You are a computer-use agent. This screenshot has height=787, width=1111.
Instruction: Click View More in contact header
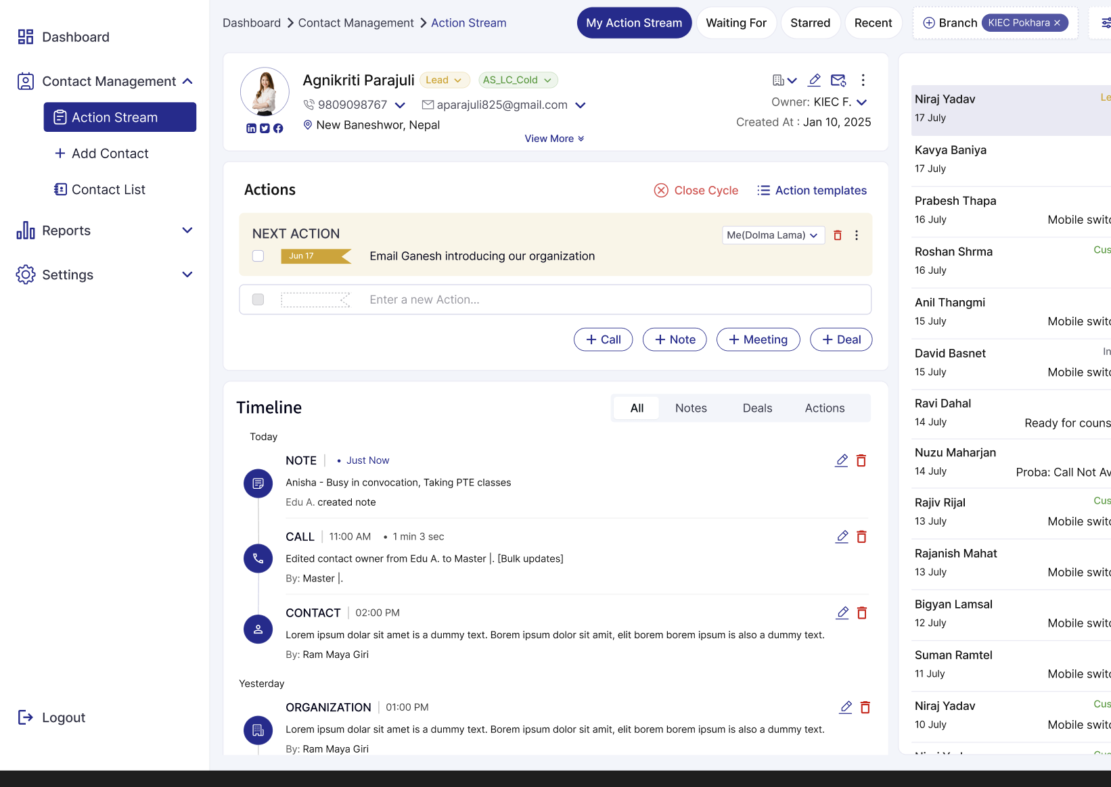(x=555, y=139)
